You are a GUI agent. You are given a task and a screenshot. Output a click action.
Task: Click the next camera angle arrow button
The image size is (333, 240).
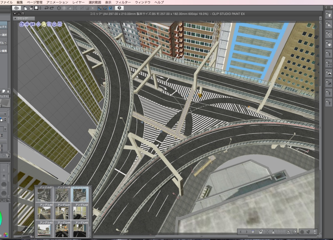coord(246,232)
